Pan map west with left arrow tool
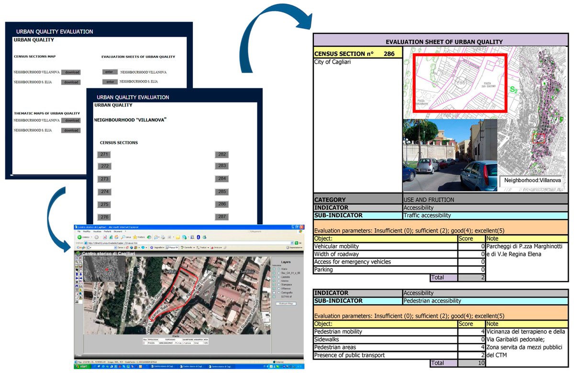This screenshot has height=373, width=574. pos(77,278)
